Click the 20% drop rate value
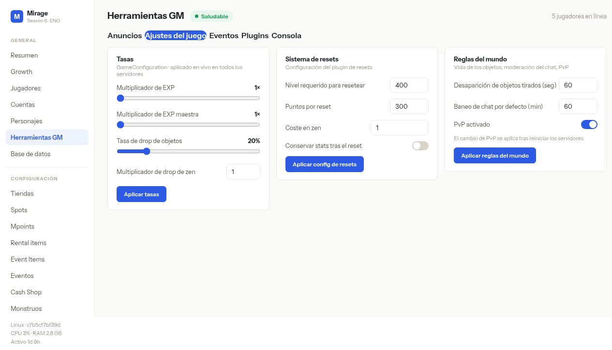 pos(254,141)
